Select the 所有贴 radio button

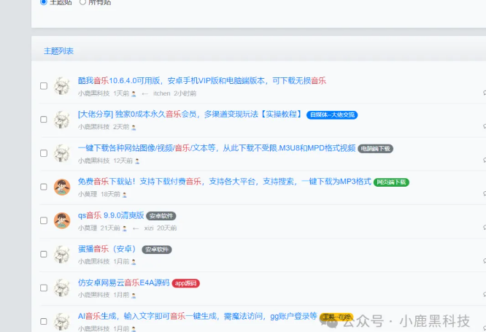(82, 2)
